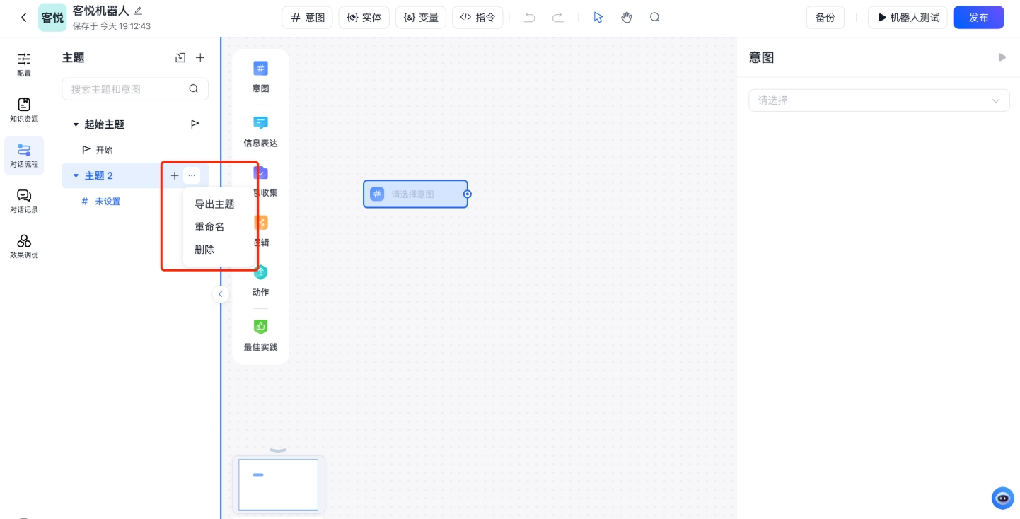Add a new topic with plus icon
The image size is (1020, 519).
pos(200,58)
